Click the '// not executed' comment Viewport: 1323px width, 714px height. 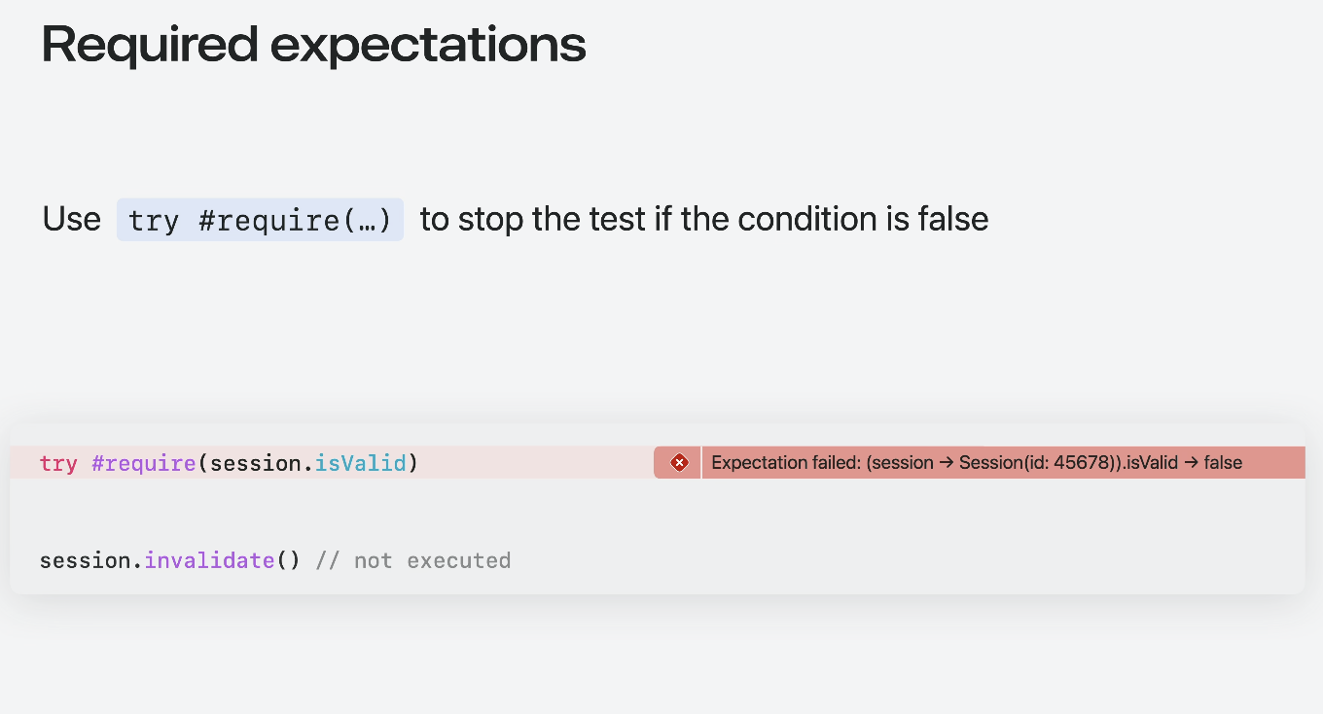[x=413, y=560]
